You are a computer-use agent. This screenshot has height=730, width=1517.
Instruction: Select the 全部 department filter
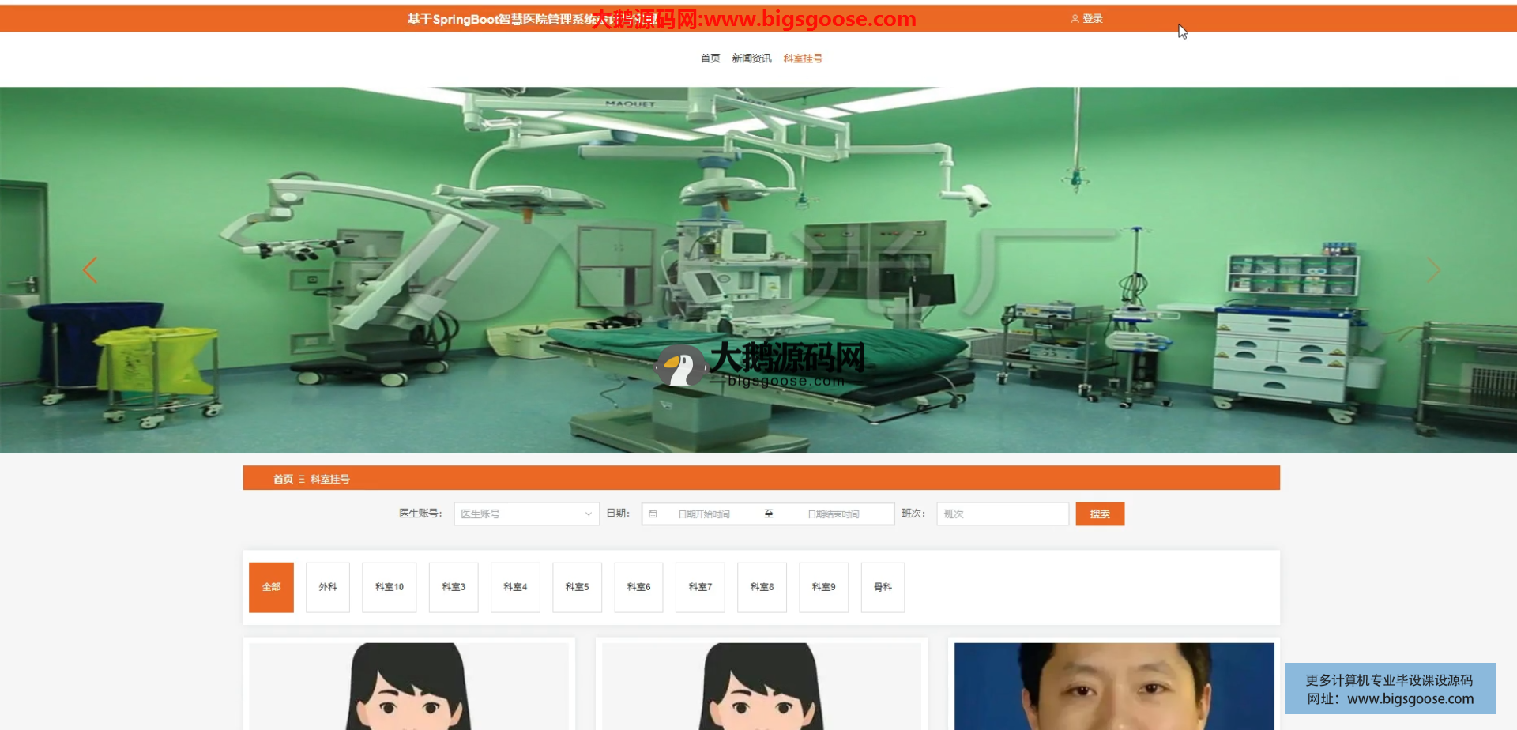[271, 587]
